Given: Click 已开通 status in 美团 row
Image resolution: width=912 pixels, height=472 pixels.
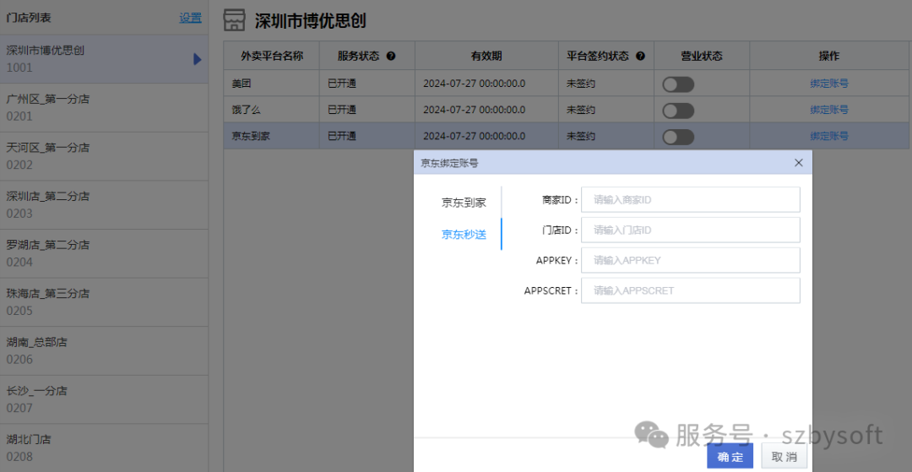Looking at the screenshot, I should [342, 83].
